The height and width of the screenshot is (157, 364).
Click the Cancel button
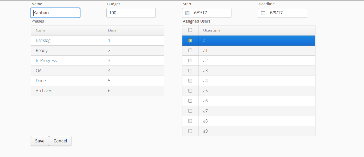[x=60, y=141]
